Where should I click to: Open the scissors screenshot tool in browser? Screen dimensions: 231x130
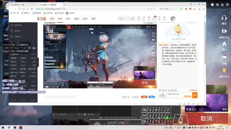click(x=194, y=9)
